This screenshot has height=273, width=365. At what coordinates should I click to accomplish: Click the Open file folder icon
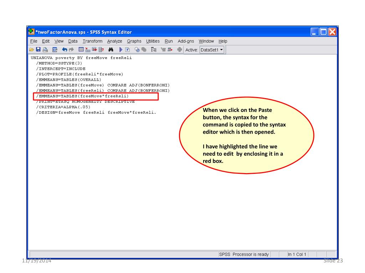point(32,50)
